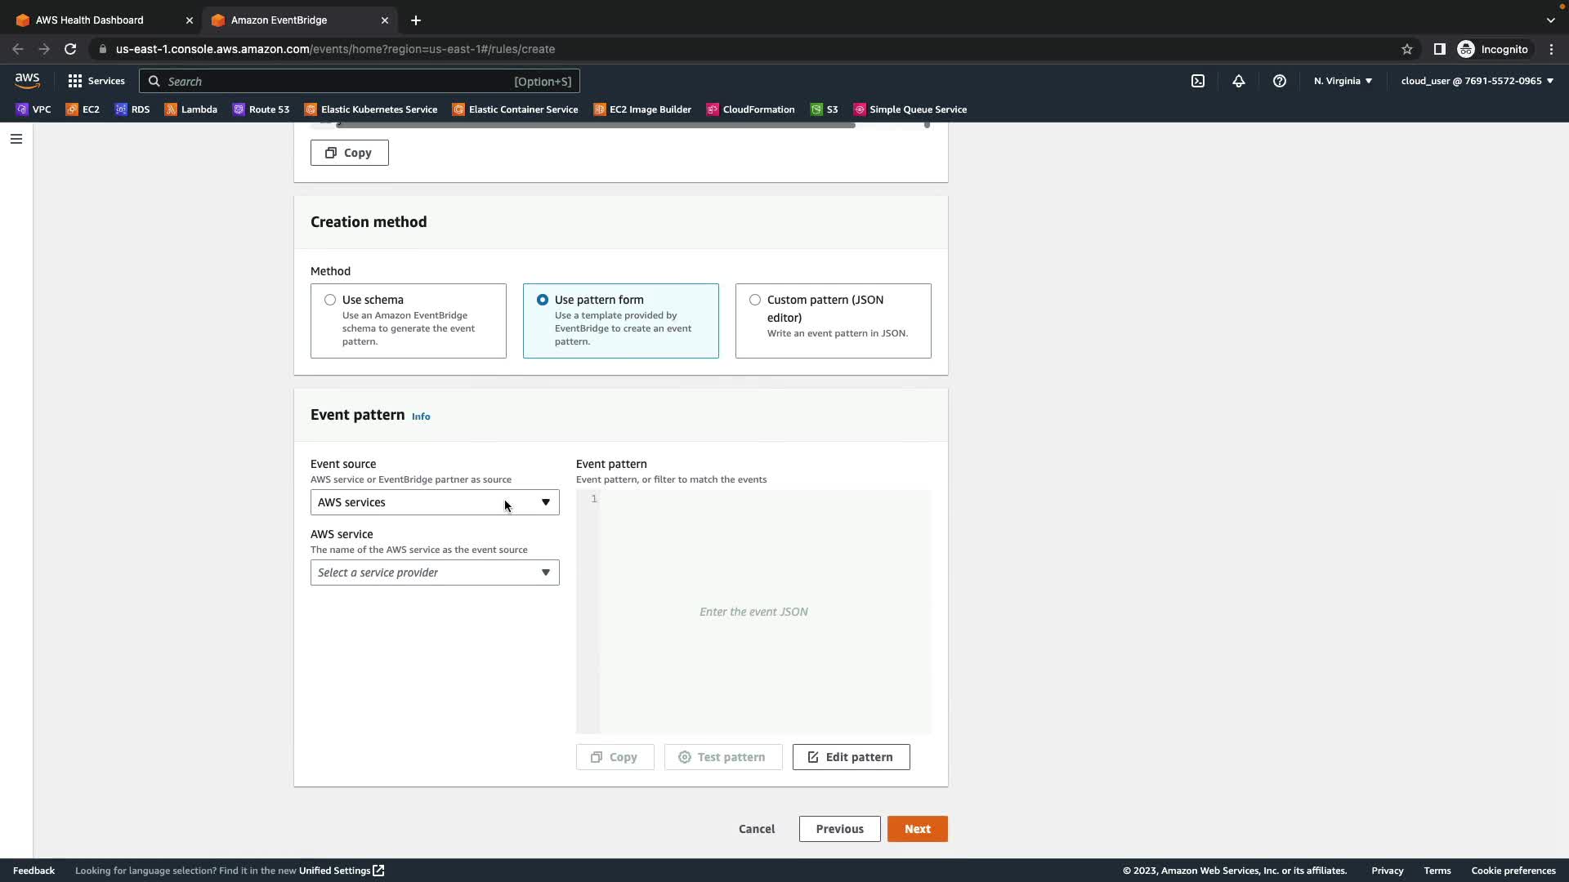Image resolution: width=1569 pixels, height=882 pixels.
Task: Click the horizontal scrollbar above the Copy button
Action: 595,125
